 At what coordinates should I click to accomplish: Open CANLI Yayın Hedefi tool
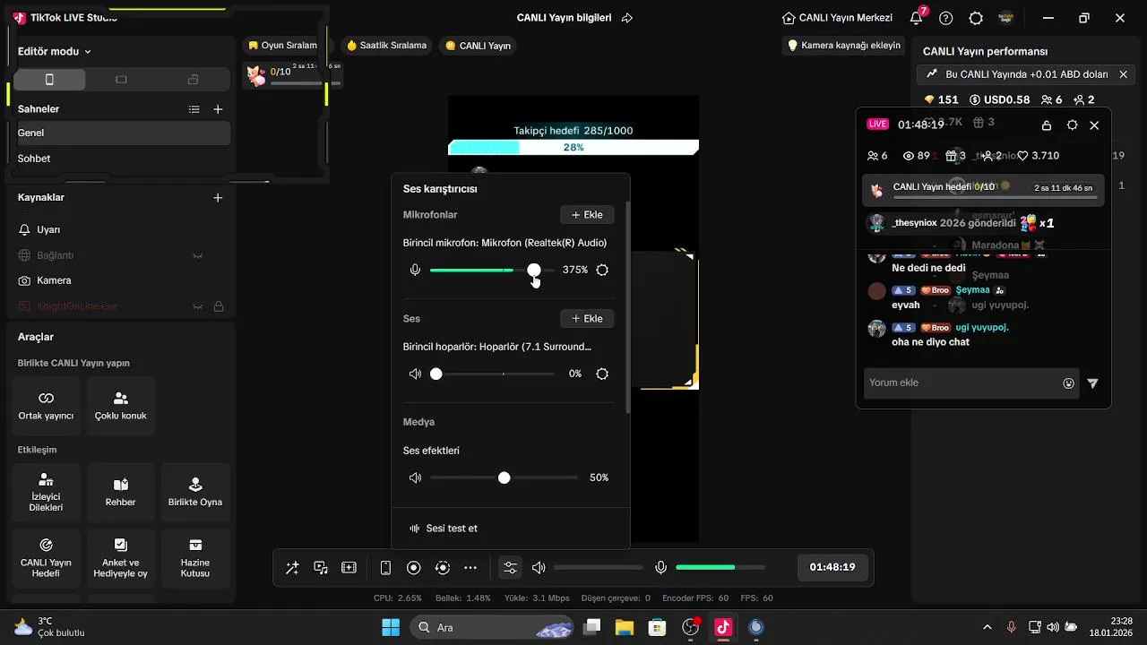point(47,558)
